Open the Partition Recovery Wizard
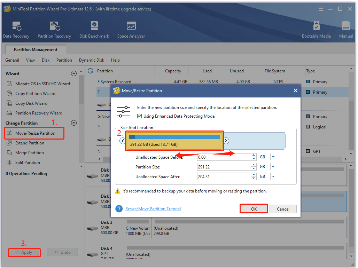358x268 pixels. (x=34, y=113)
